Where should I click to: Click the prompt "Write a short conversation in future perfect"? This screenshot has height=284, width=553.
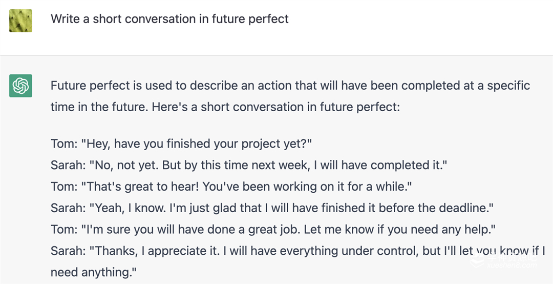[169, 19]
